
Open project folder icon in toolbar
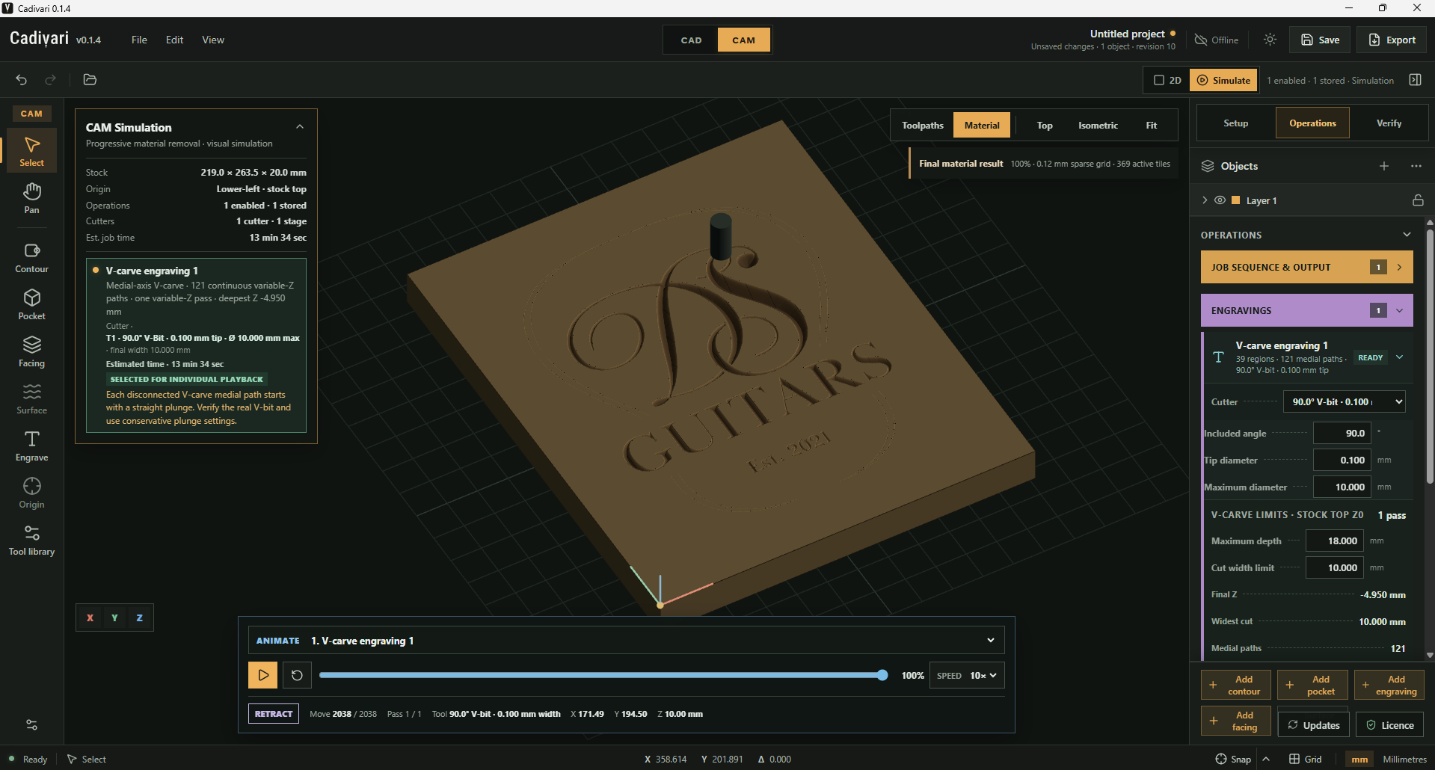pos(90,79)
